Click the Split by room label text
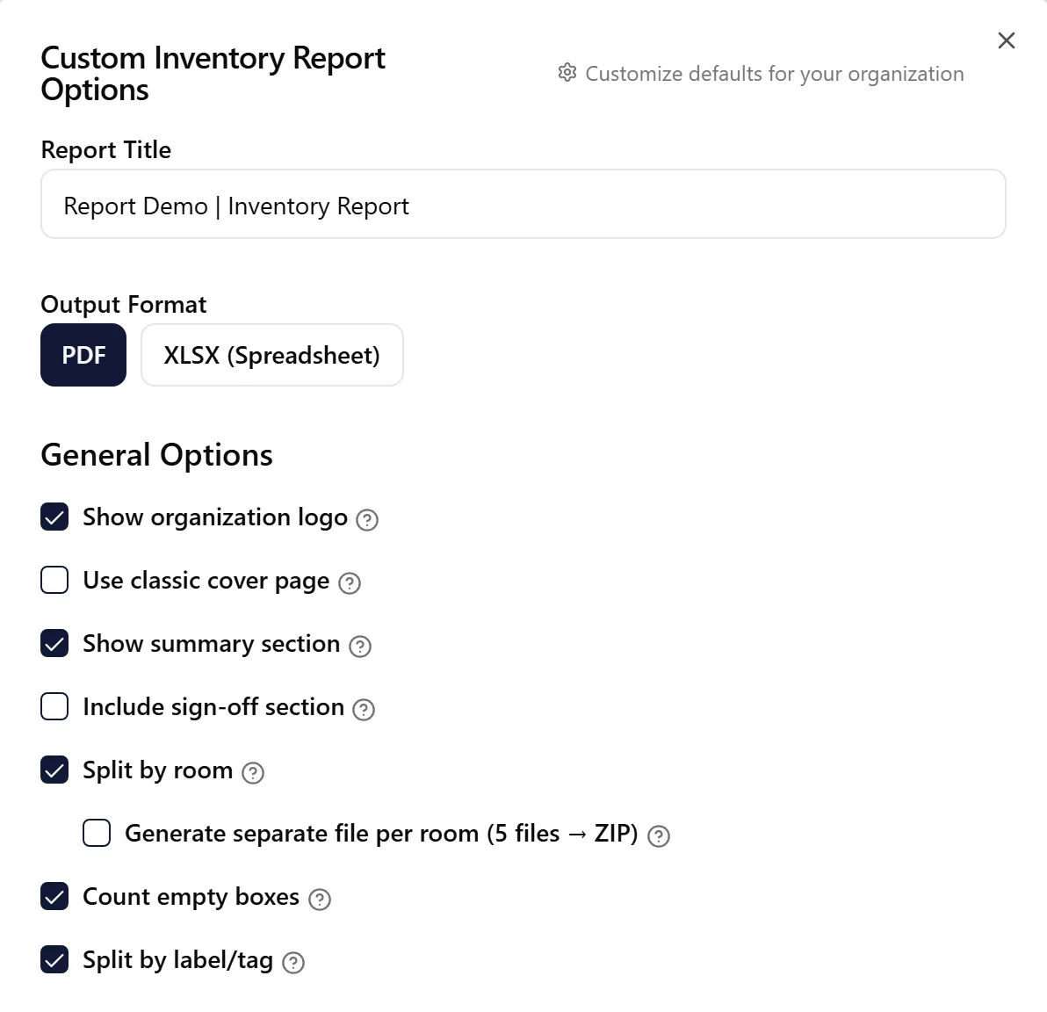The image size is (1047, 1012). tap(157, 770)
